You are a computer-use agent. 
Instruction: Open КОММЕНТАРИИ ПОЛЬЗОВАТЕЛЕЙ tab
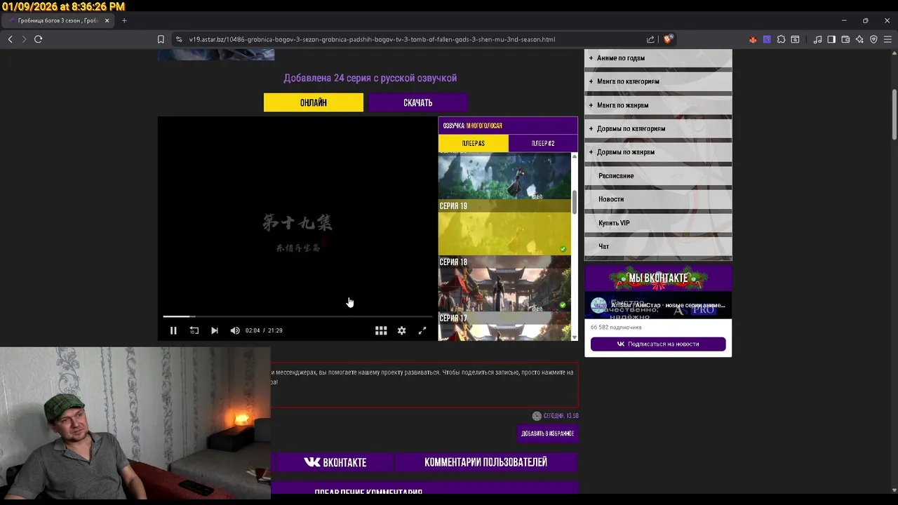pos(485,462)
